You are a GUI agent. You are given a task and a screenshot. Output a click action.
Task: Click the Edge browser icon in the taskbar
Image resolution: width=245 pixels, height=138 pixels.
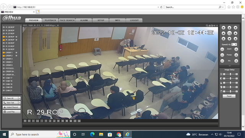pos(92,135)
